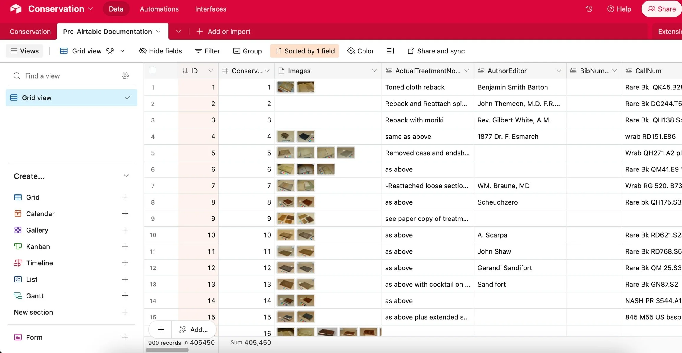Image resolution: width=682 pixels, height=353 pixels.
Task: Open the Sorted by 1 field option
Action: pos(305,51)
